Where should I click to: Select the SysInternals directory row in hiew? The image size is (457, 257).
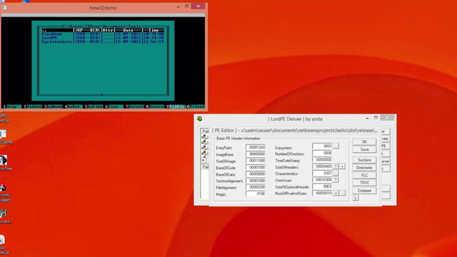pyautogui.click(x=102, y=42)
